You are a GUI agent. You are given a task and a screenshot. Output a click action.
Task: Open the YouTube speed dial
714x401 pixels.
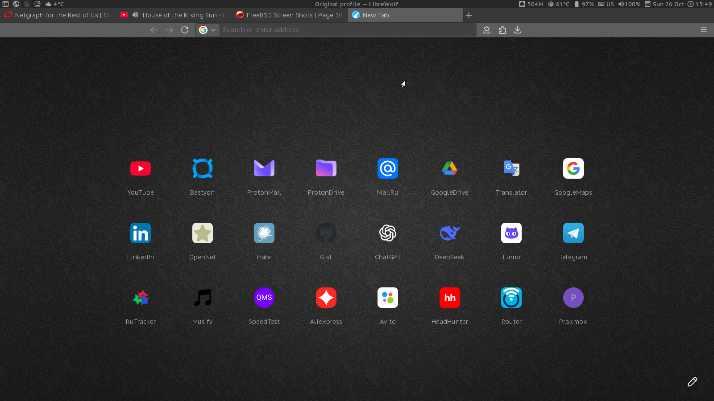(x=141, y=168)
